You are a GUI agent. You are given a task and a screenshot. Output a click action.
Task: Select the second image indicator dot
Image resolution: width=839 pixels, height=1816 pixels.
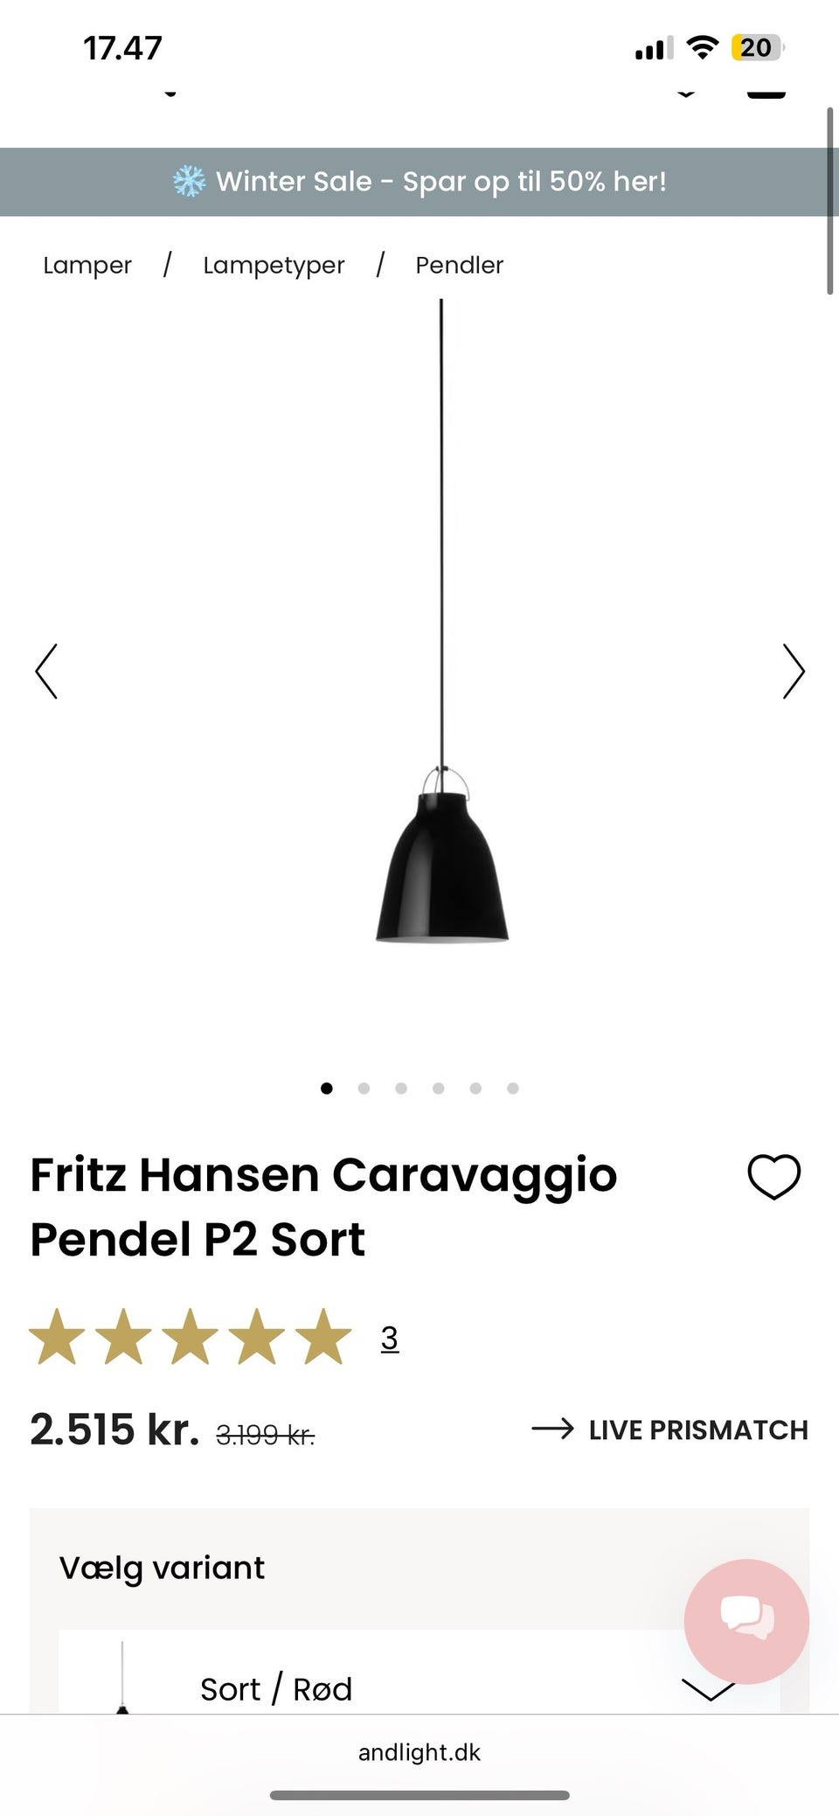pos(364,1089)
